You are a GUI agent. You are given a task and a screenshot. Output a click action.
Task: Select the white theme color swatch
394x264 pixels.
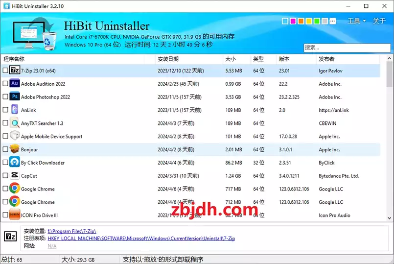coord(285,21)
